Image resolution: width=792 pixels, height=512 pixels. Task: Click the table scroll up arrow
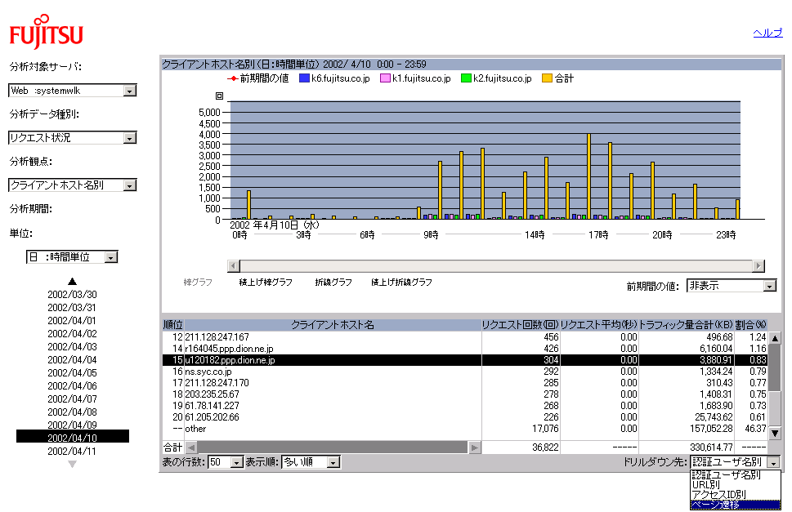775,338
